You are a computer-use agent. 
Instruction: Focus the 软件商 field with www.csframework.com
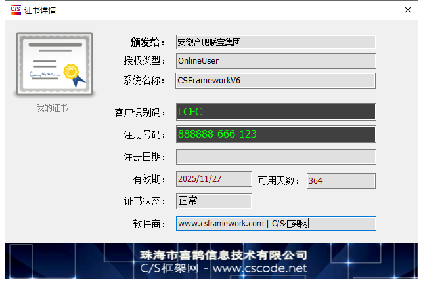pyautogui.click(x=276, y=224)
